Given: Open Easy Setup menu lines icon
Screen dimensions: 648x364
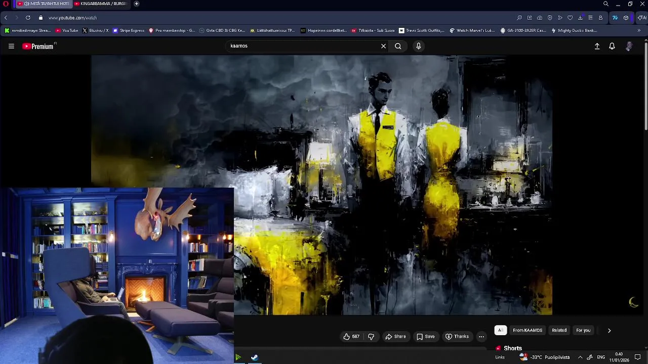Looking at the screenshot, I should [590, 18].
